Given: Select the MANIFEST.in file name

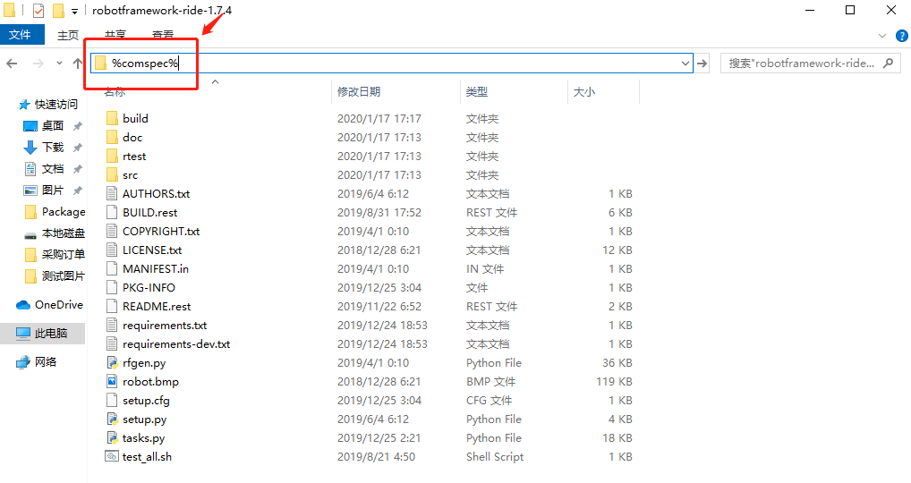Looking at the screenshot, I should [156, 269].
